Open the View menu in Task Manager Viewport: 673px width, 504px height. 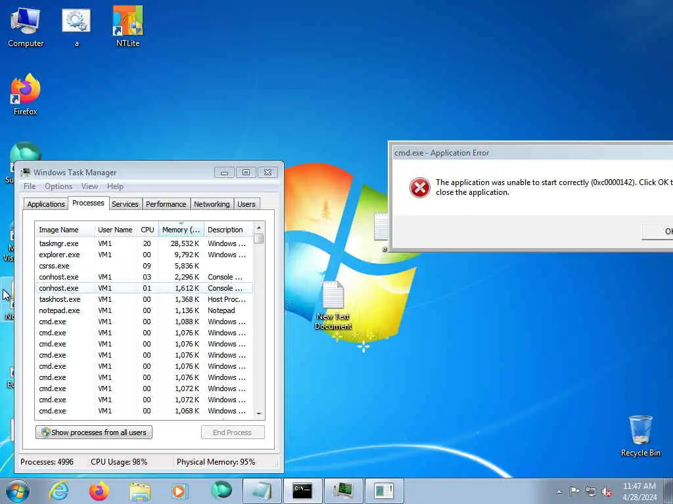[x=89, y=186]
